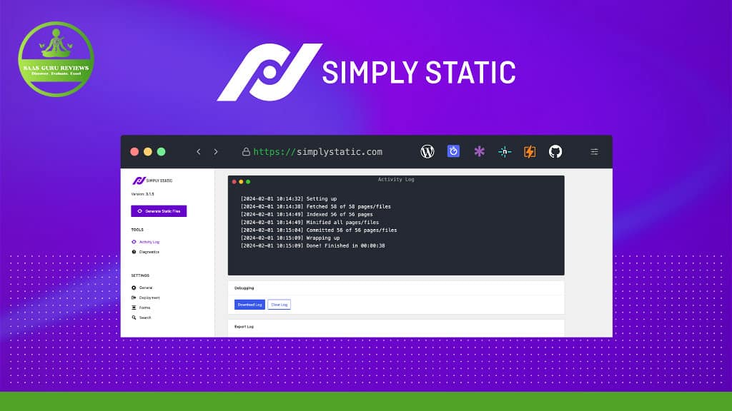Click the WordPress icon in browser toolbar

click(x=427, y=151)
